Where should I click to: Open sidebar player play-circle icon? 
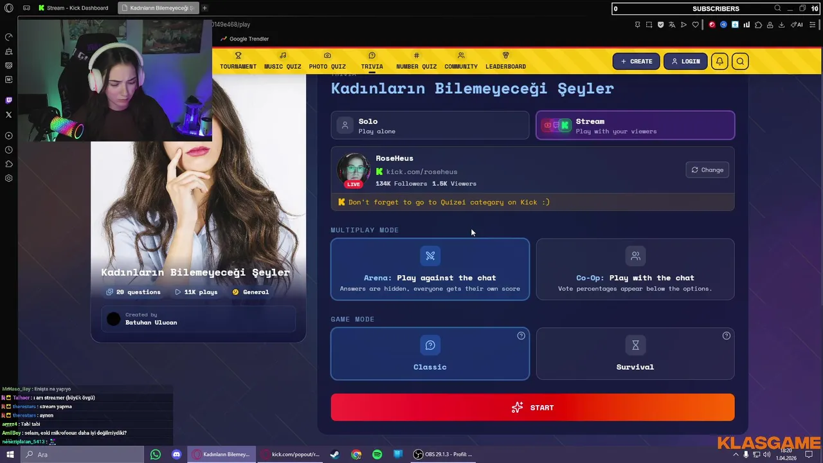click(x=8, y=136)
